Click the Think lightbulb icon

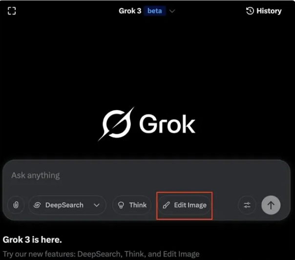[121, 205]
